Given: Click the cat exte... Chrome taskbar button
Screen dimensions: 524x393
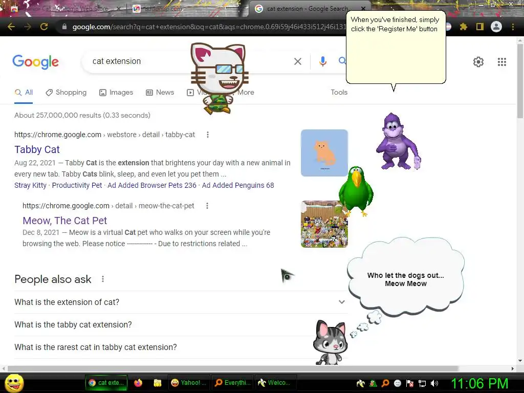Looking at the screenshot, I should coord(106,383).
